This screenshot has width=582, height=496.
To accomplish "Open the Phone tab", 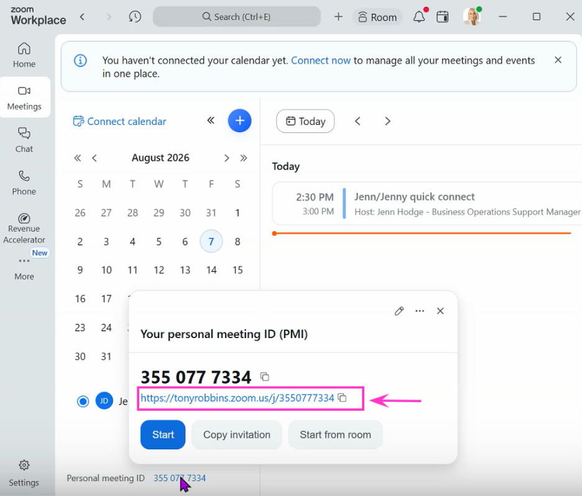I will pyautogui.click(x=24, y=183).
